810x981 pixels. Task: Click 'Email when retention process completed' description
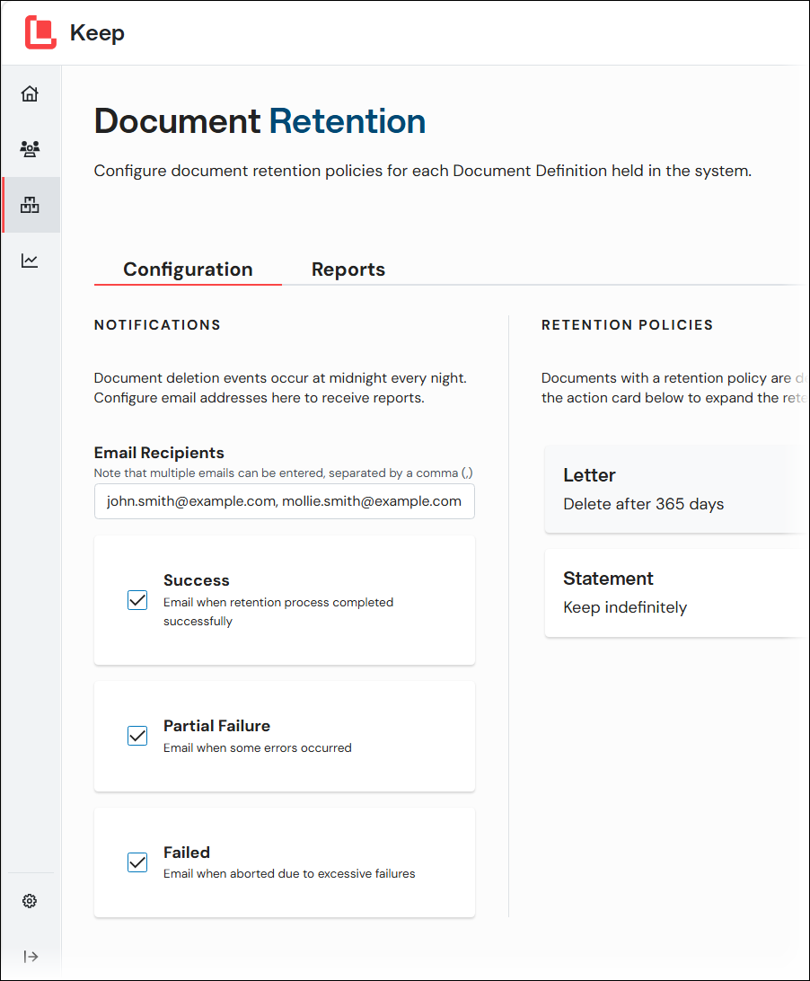click(278, 611)
